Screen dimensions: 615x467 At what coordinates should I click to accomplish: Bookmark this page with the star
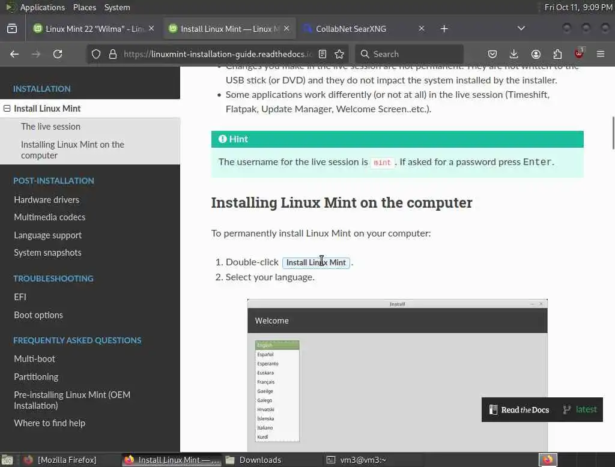click(x=340, y=54)
